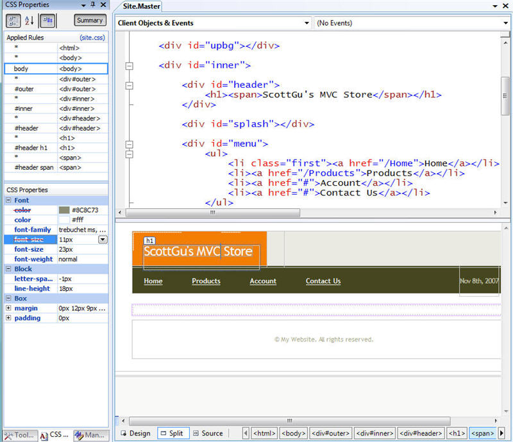Select the <html> tag in breadcrumb
Image resolution: width=513 pixels, height=442 pixels.
[x=264, y=434]
